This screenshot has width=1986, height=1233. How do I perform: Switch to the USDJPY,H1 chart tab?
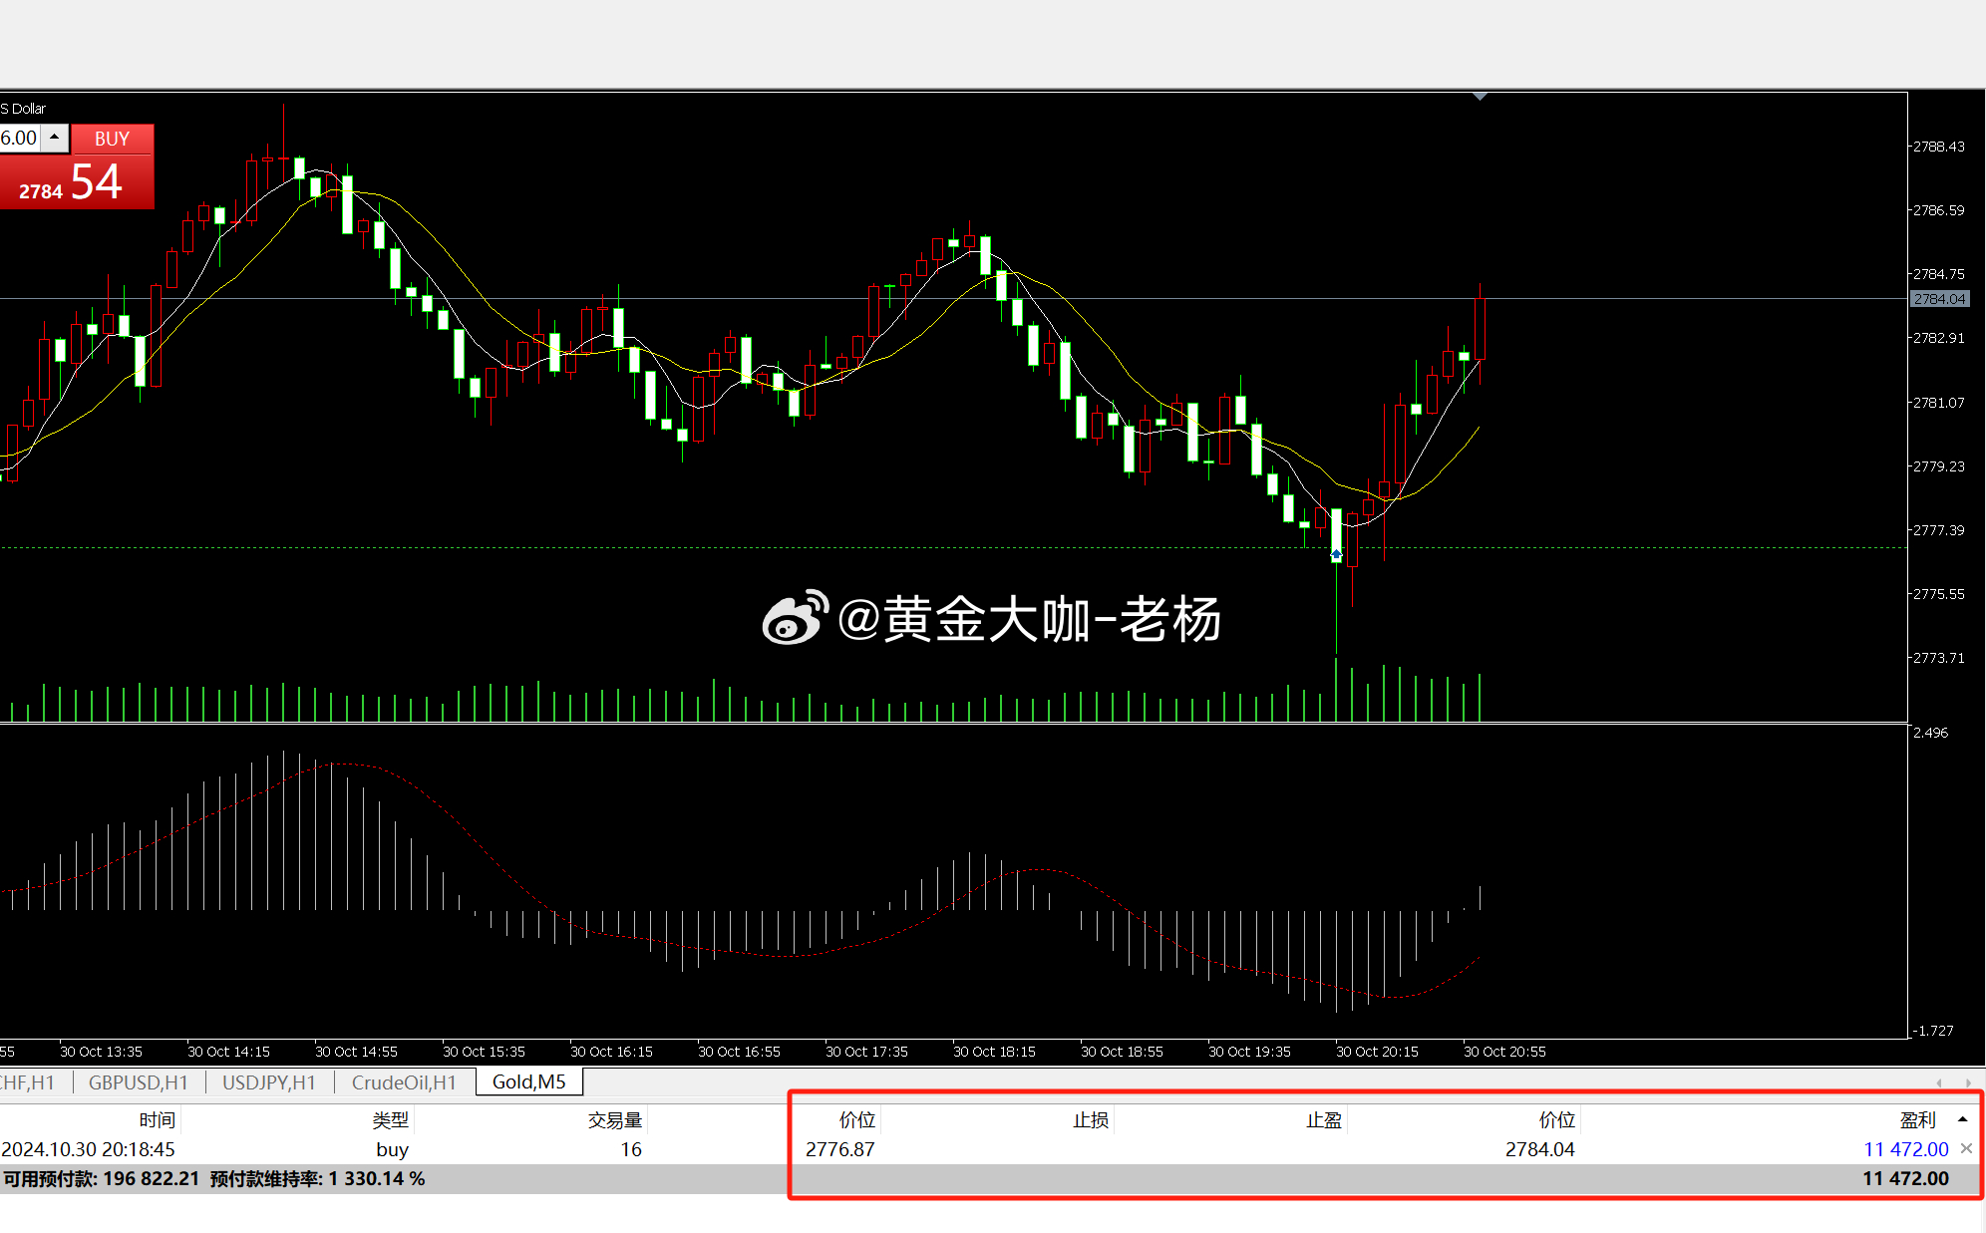coord(269,1082)
